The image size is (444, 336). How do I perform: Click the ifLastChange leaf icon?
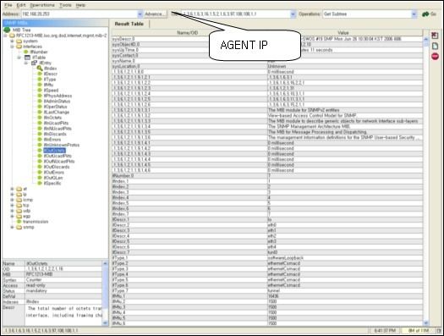point(41,113)
